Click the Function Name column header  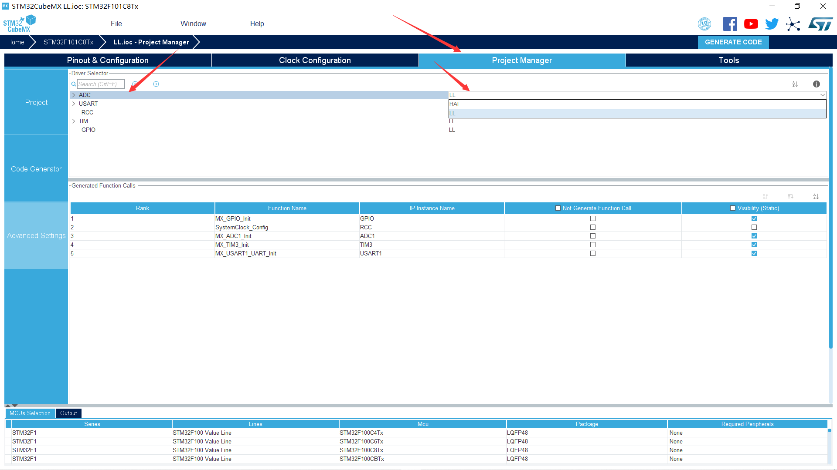coord(287,208)
